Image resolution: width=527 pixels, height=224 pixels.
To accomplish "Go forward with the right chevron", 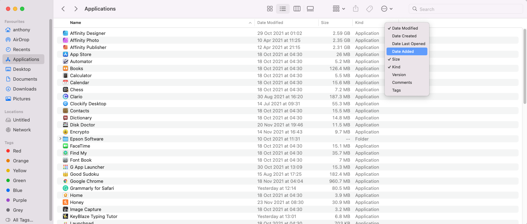I will tap(76, 9).
